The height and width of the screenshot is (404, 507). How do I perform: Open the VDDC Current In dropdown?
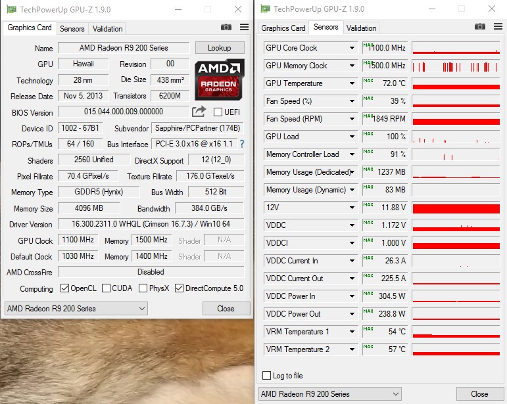352,261
